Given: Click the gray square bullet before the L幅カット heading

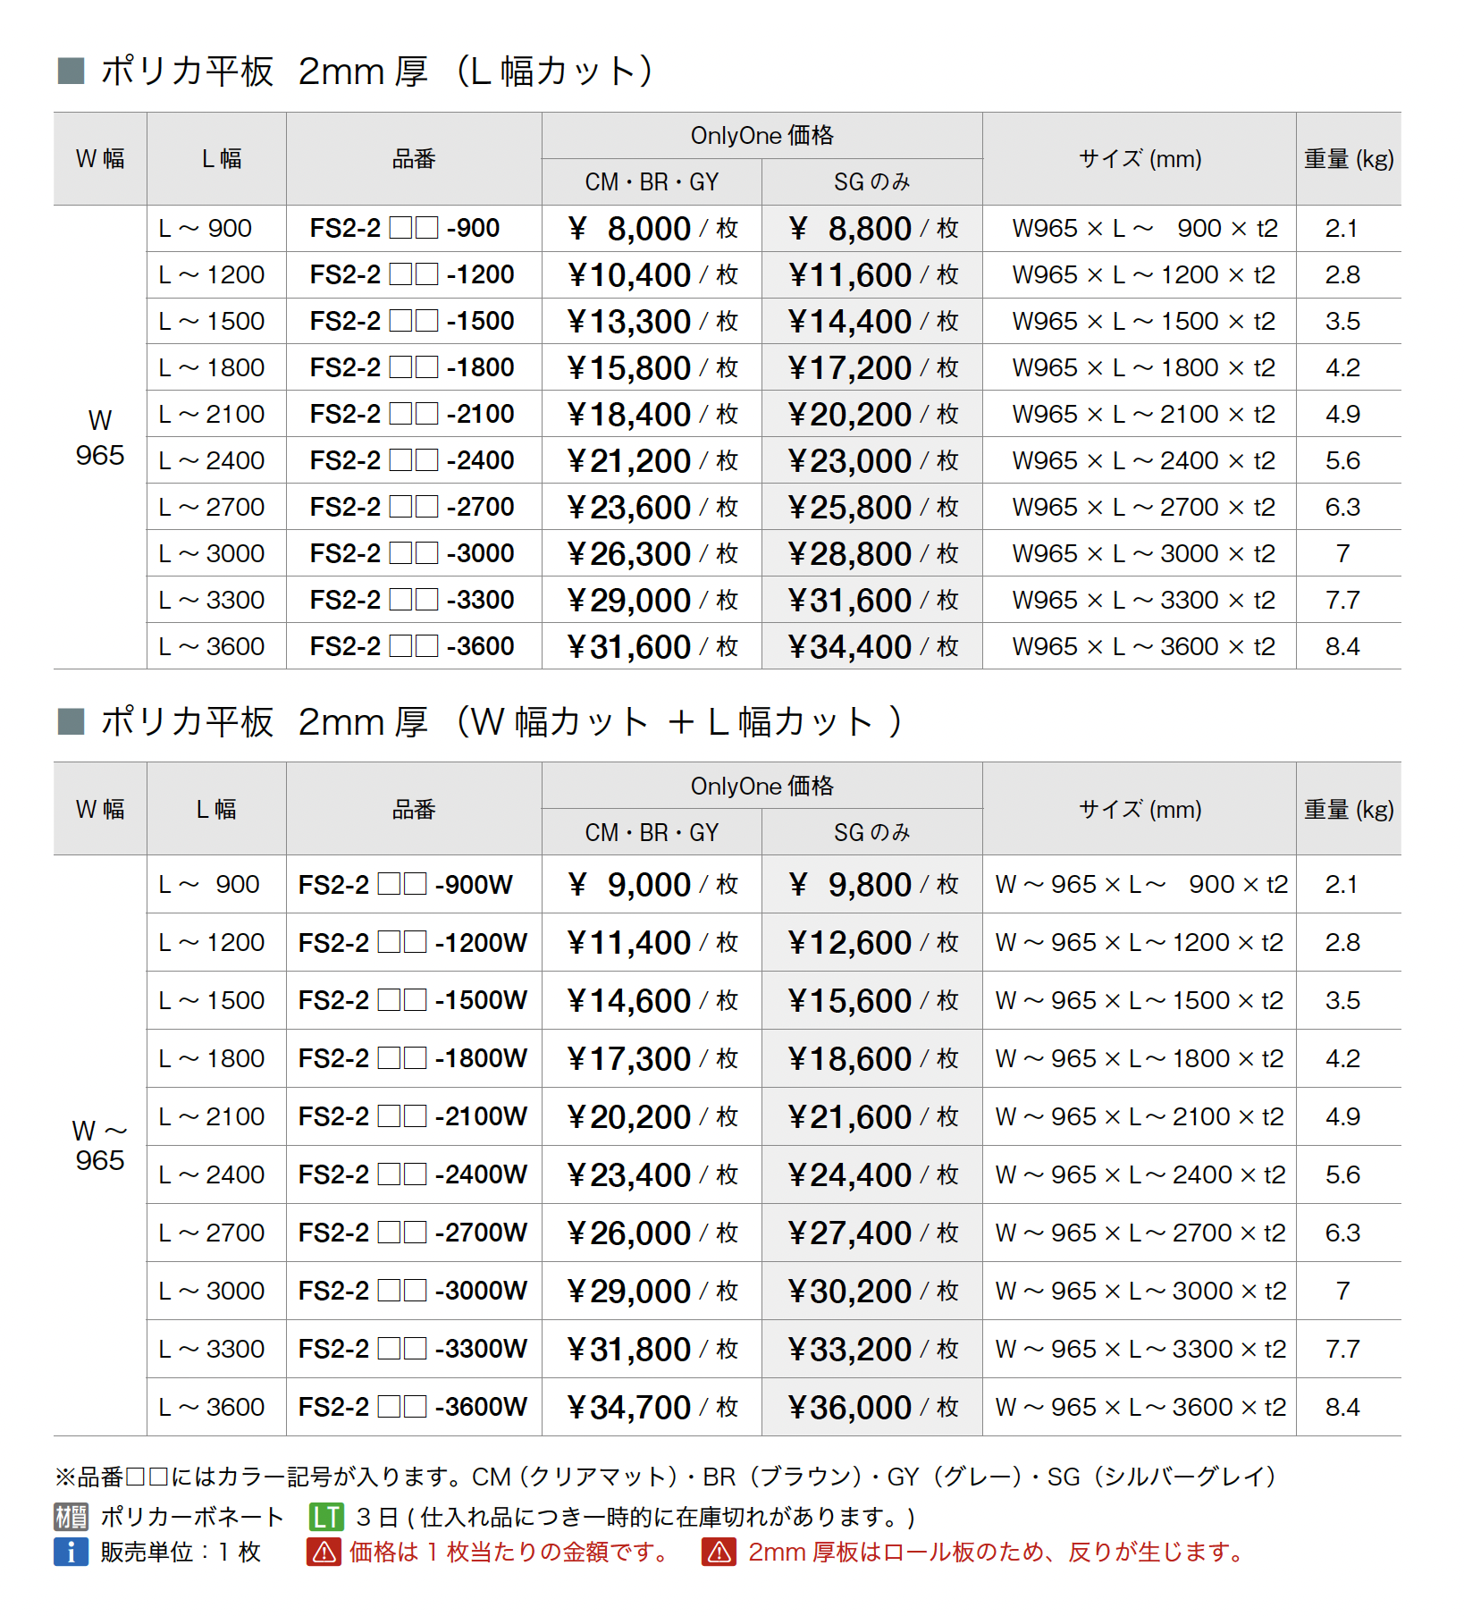Looking at the screenshot, I should coord(71,71).
